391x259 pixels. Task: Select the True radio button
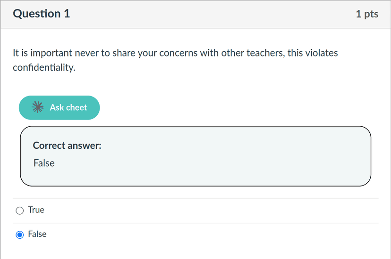[20, 210]
